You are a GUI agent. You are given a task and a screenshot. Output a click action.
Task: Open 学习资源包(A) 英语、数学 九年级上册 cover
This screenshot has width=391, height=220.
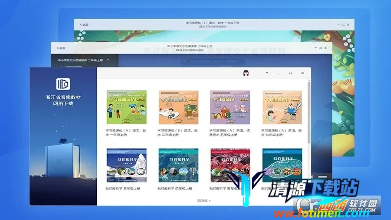282,107
